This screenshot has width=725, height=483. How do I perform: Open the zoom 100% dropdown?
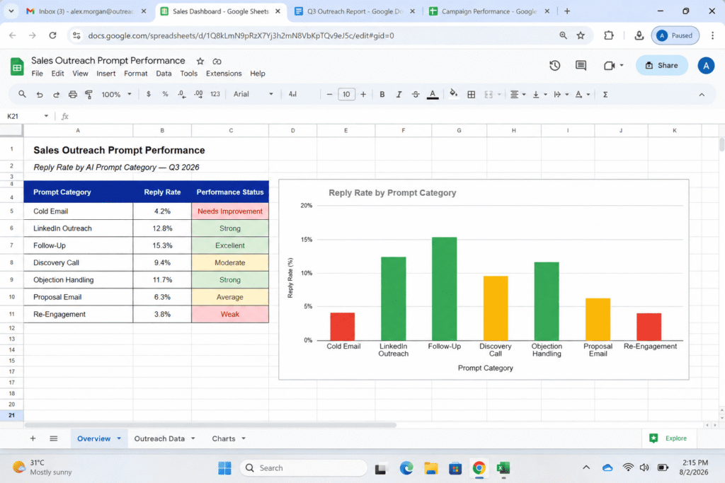pyautogui.click(x=117, y=94)
